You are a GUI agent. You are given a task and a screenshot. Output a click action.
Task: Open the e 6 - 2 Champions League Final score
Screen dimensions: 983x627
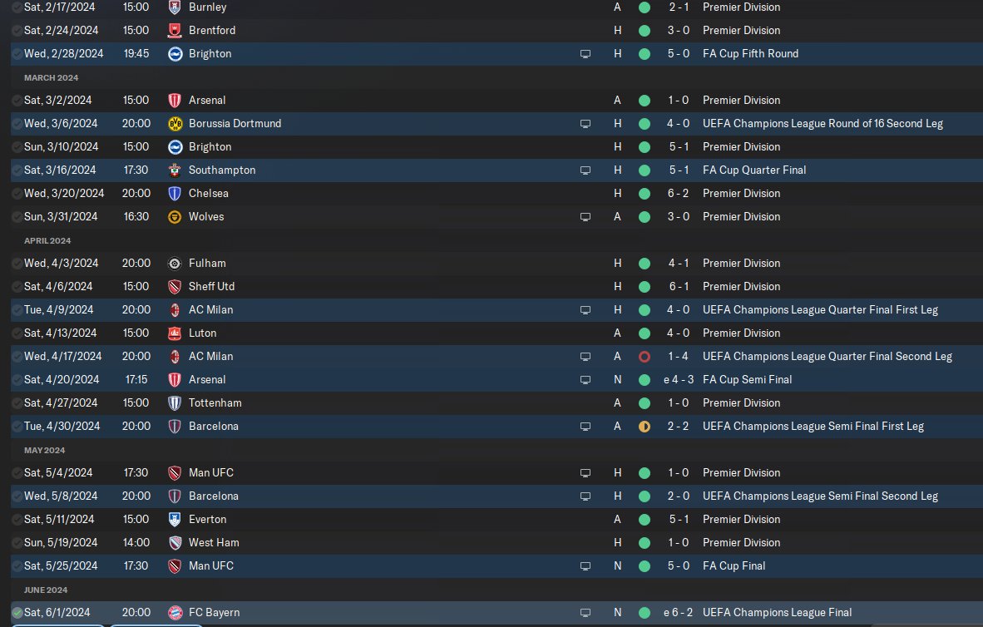[x=678, y=612]
